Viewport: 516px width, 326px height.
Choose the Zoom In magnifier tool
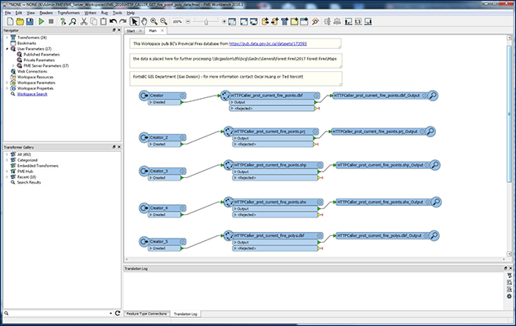pos(153,22)
